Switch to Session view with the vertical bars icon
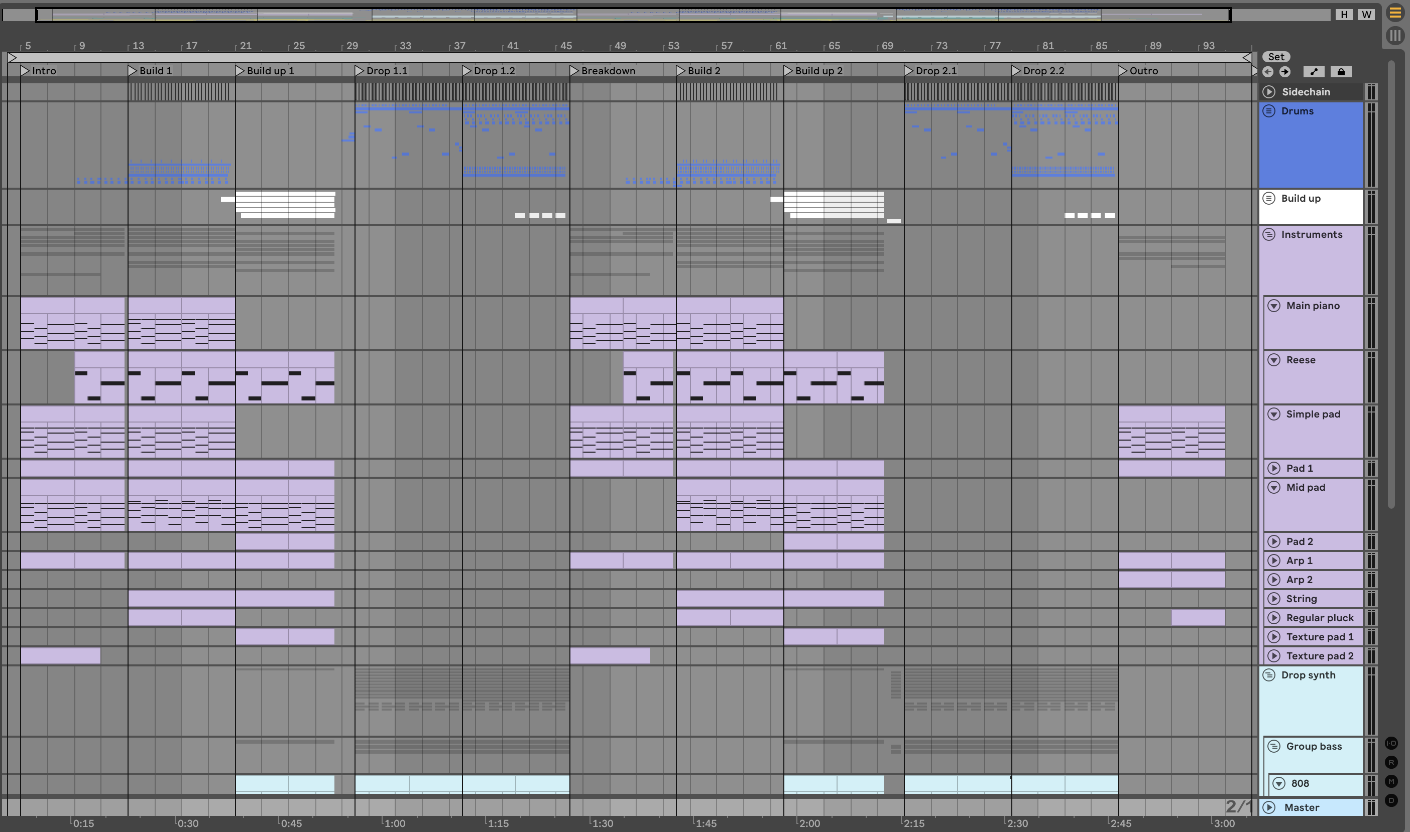1410x832 pixels. click(x=1395, y=36)
